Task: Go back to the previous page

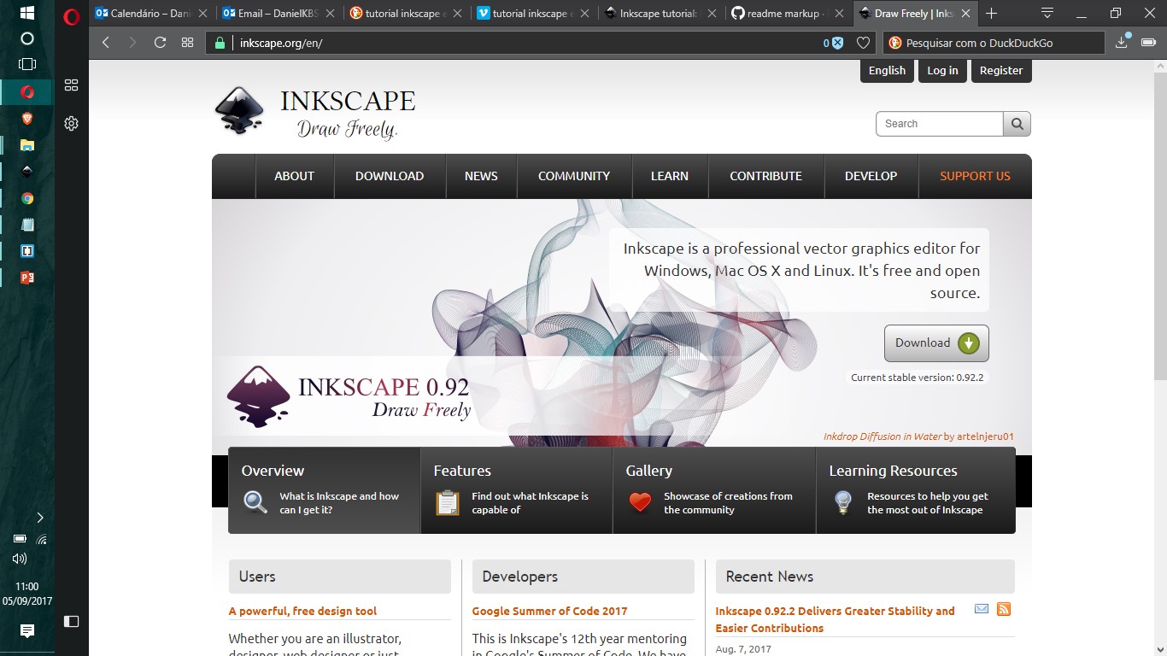Action: pos(106,43)
